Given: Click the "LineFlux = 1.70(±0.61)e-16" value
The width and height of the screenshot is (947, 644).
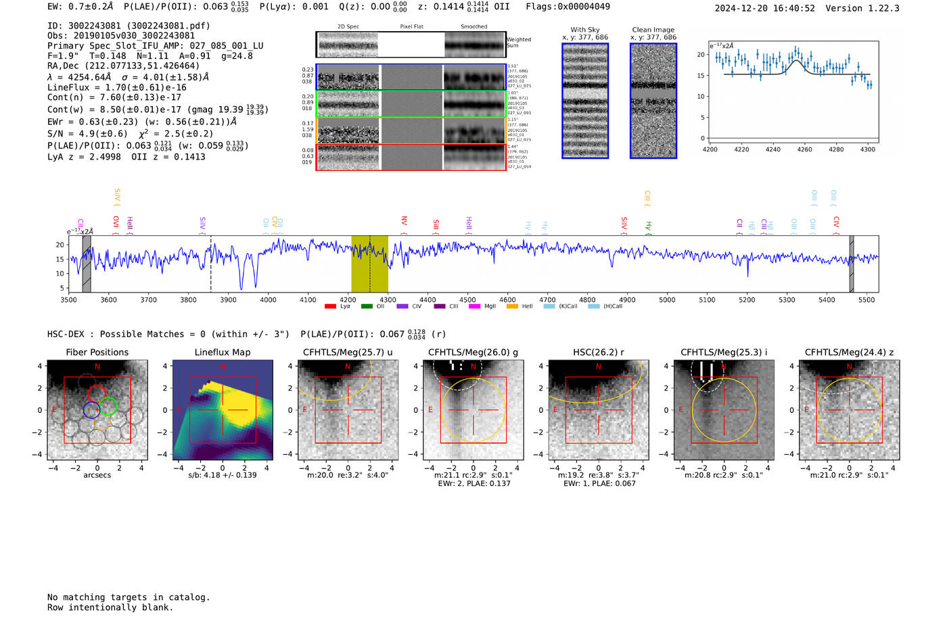Looking at the screenshot, I should click(117, 87).
